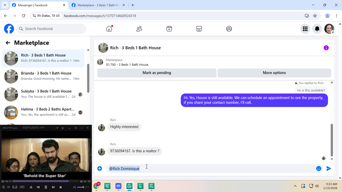Click KMPlayer download icon
This screenshot has height=192, width=342.
click(15, 187)
